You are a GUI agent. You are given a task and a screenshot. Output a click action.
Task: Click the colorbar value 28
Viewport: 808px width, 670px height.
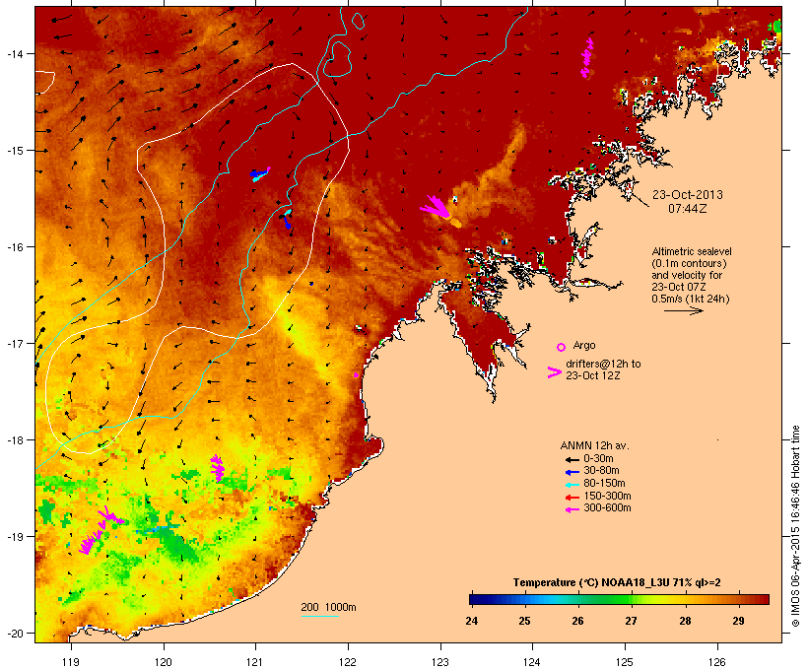point(685,621)
